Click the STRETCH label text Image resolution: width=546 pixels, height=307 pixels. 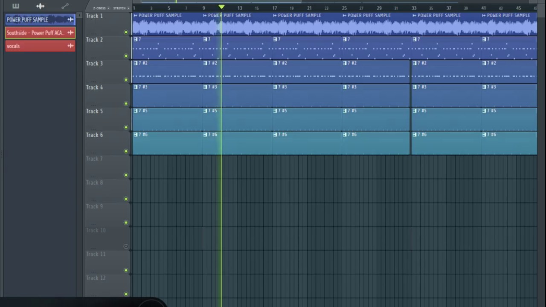tap(119, 8)
